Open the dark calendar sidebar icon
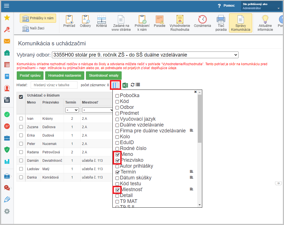 pos(7,100)
